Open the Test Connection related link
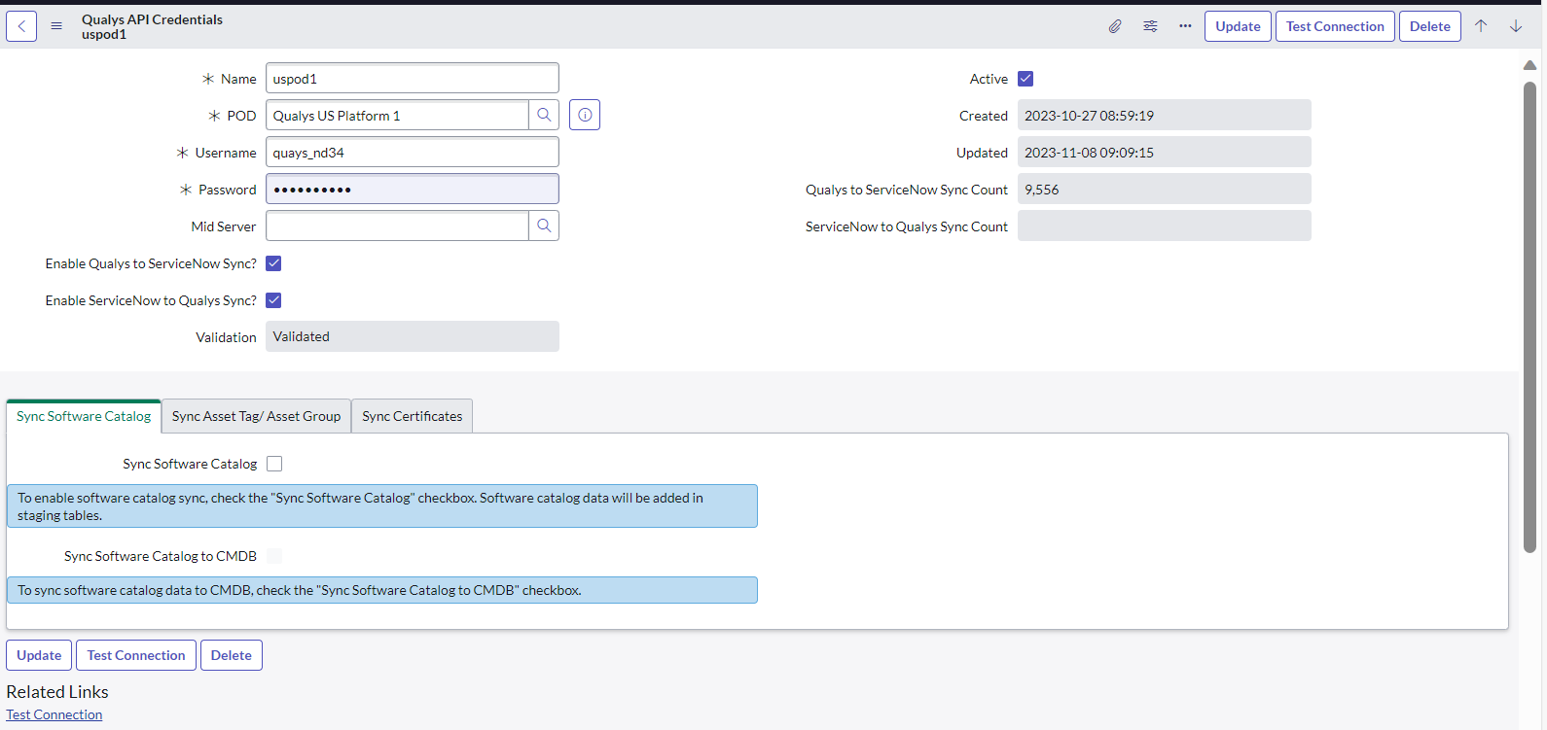This screenshot has width=1547, height=730. click(54, 714)
